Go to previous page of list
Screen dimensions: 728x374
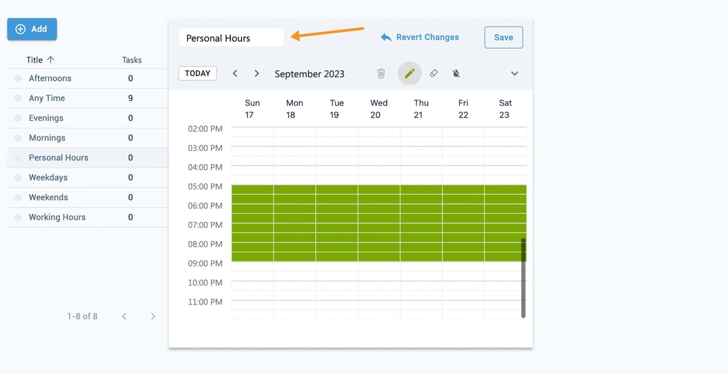point(124,316)
